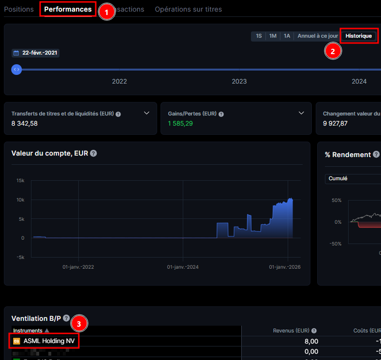The height and width of the screenshot is (360, 381).
Task: Open the Positions tab
Action: (19, 9)
